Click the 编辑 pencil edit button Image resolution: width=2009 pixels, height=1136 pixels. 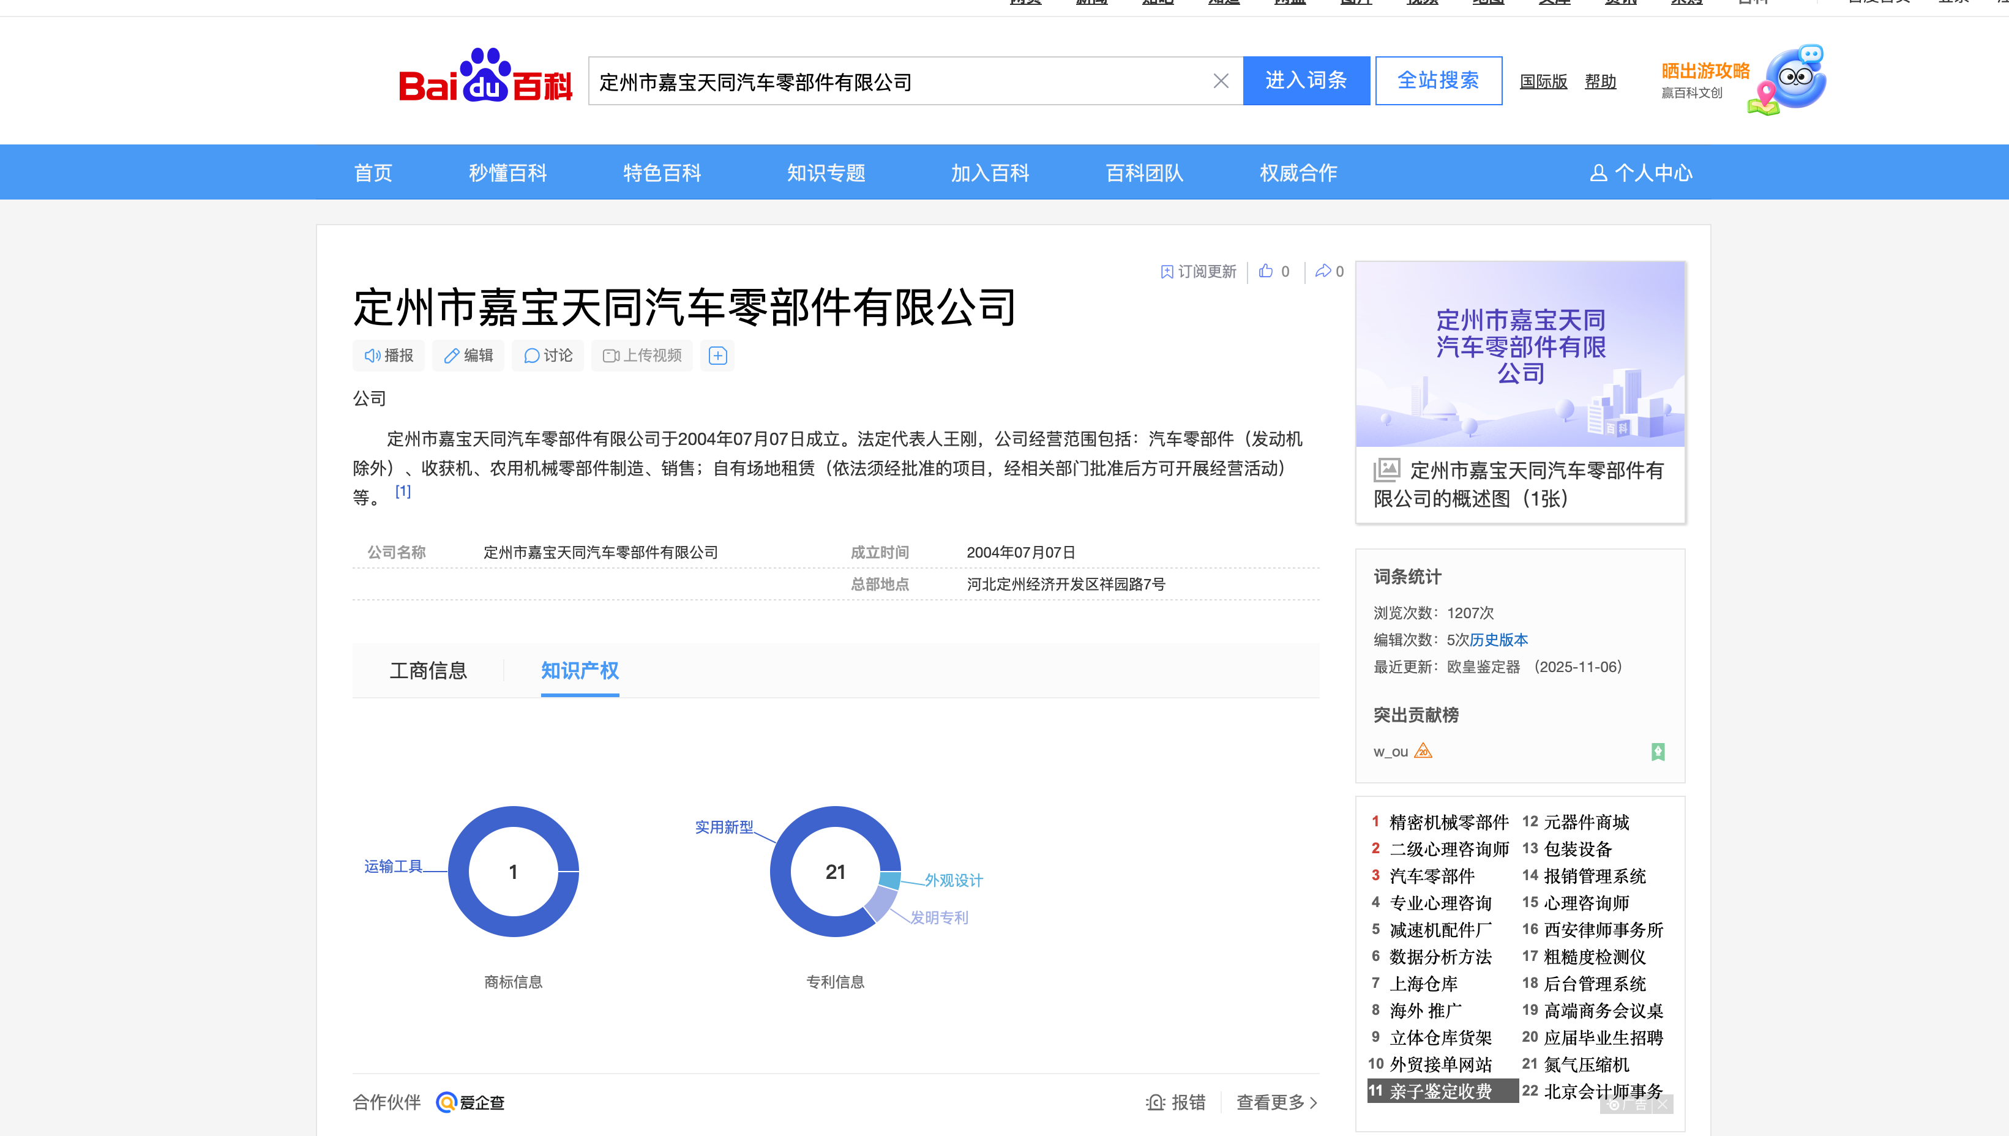pos(468,356)
